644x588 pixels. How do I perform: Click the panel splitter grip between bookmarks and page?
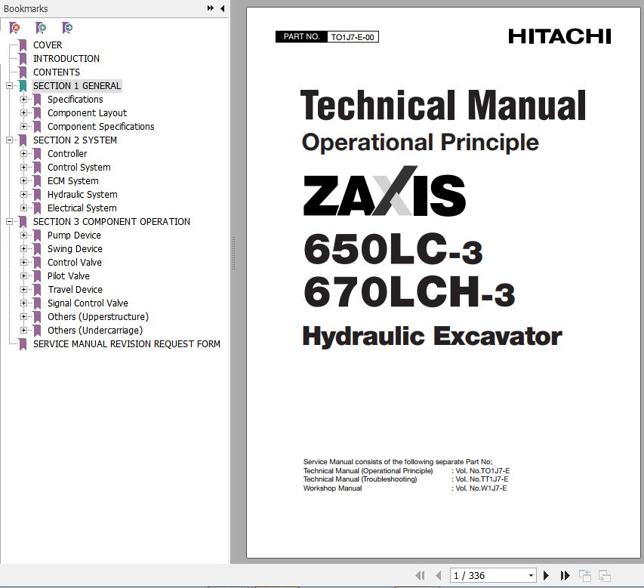233,253
